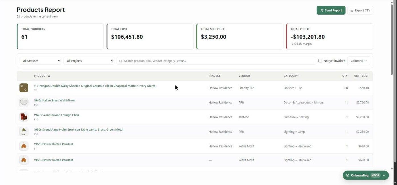This screenshot has width=397, height=185.
Task: Open the 1940s Scandinavian Lounge Chair product
Action: [56, 115]
